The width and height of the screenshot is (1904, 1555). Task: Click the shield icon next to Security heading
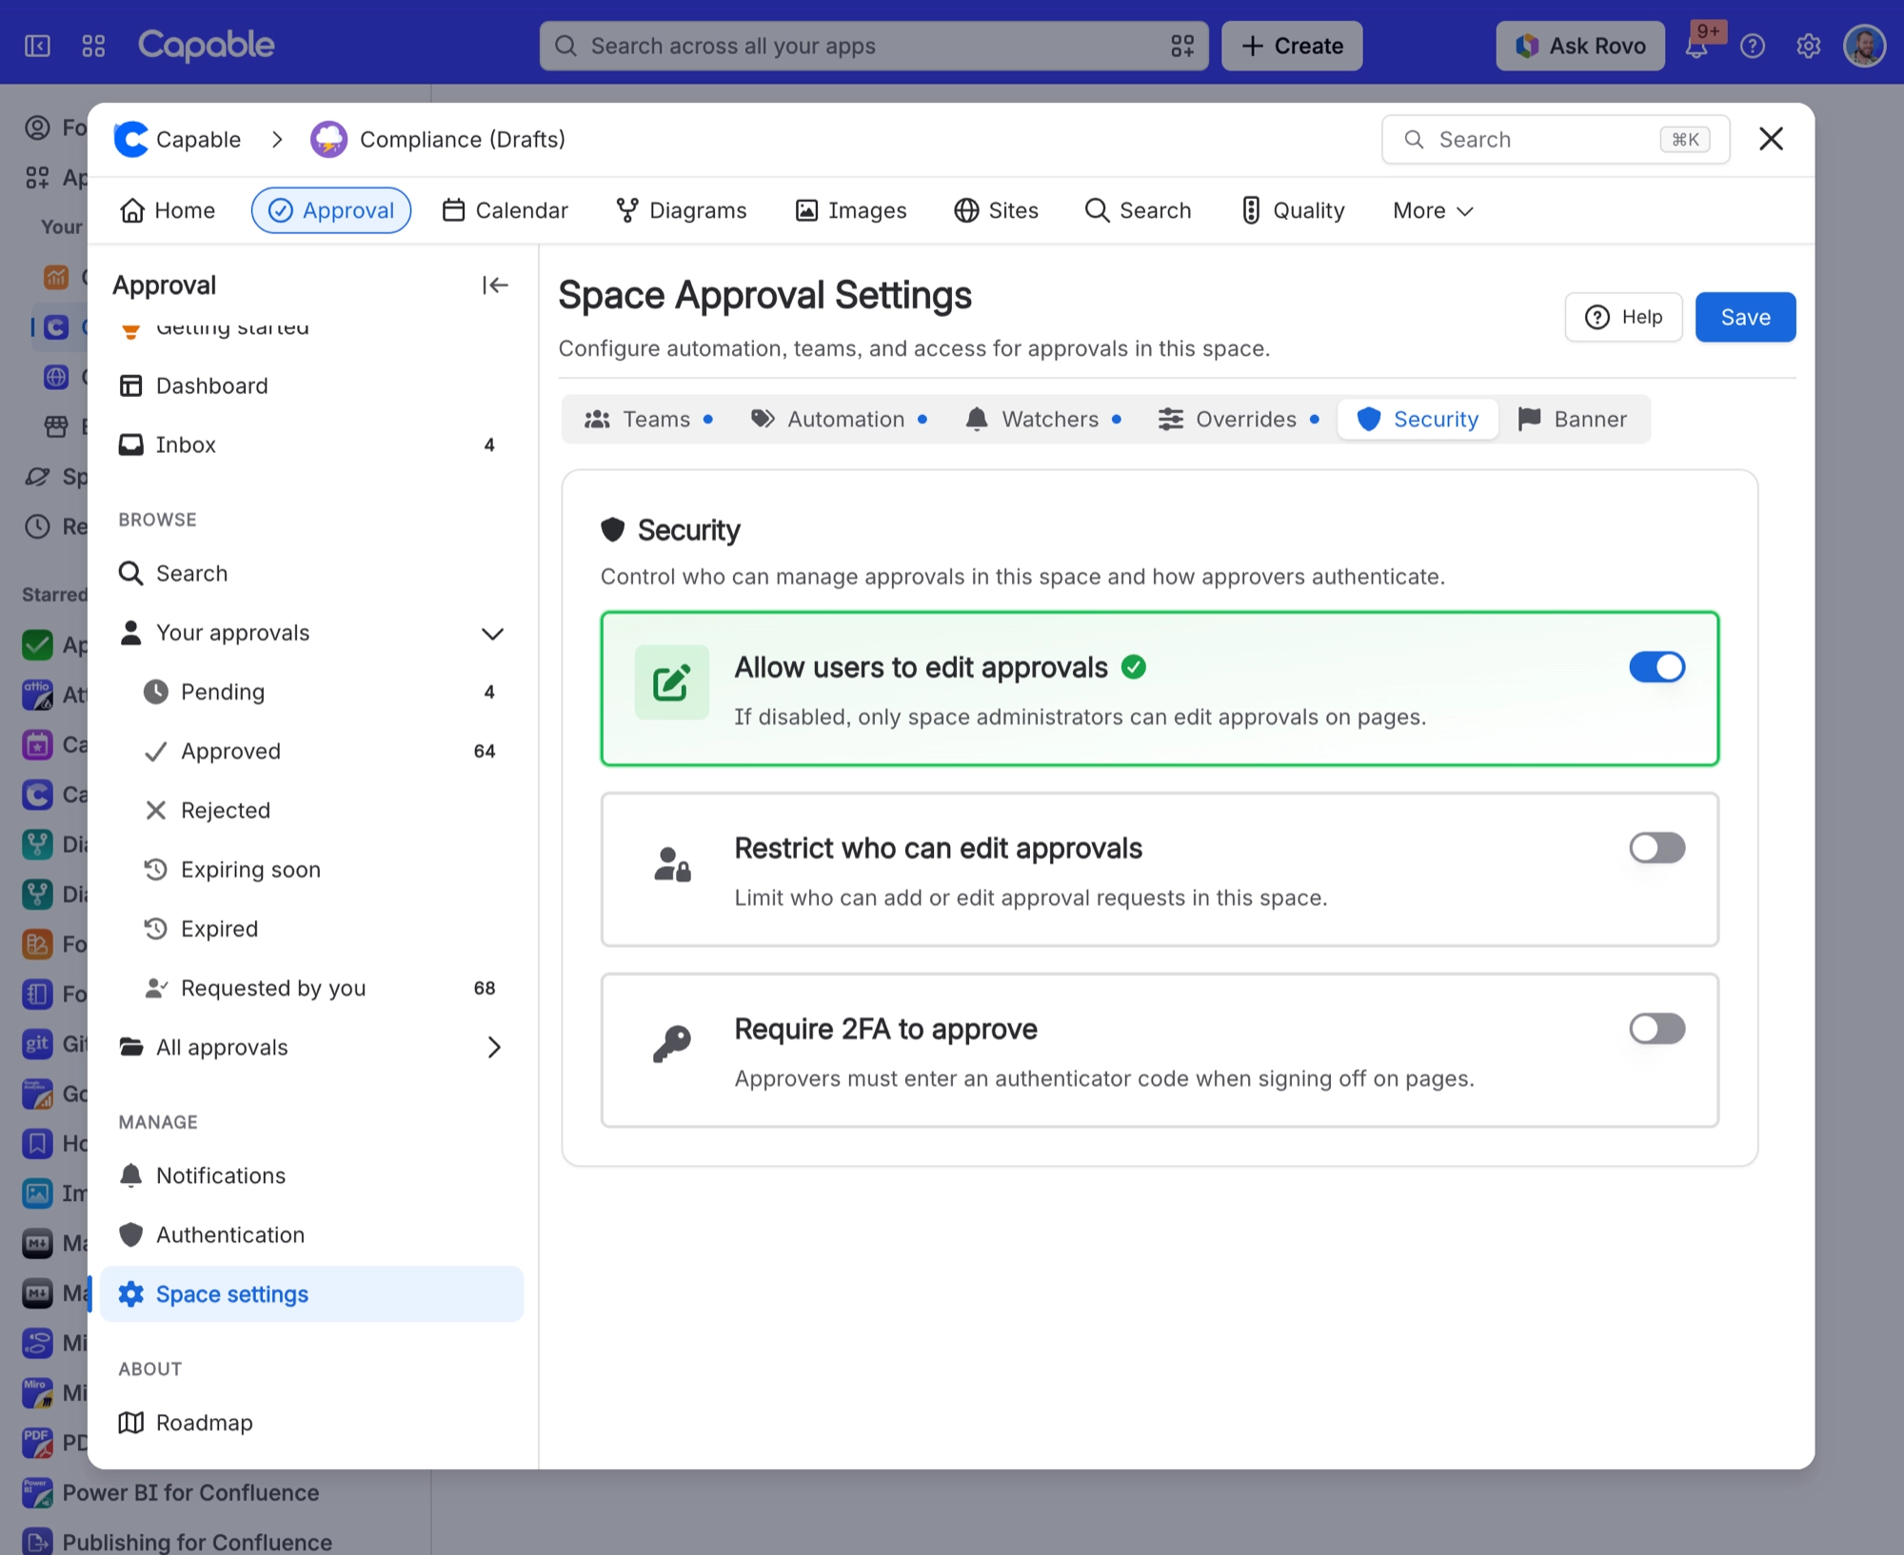[612, 530]
